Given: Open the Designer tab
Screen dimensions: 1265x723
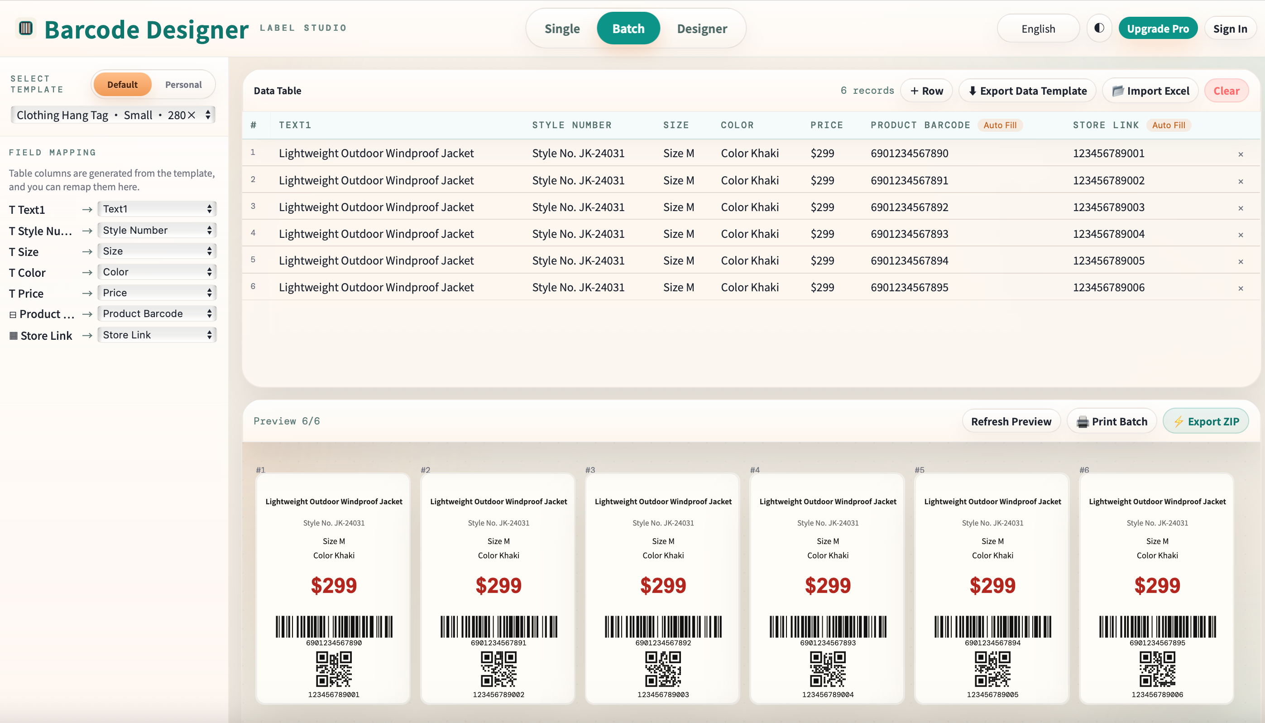Looking at the screenshot, I should point(702,28).
